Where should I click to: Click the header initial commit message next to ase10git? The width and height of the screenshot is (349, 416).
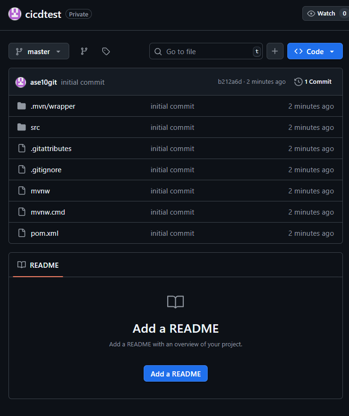tap(82, 82)
